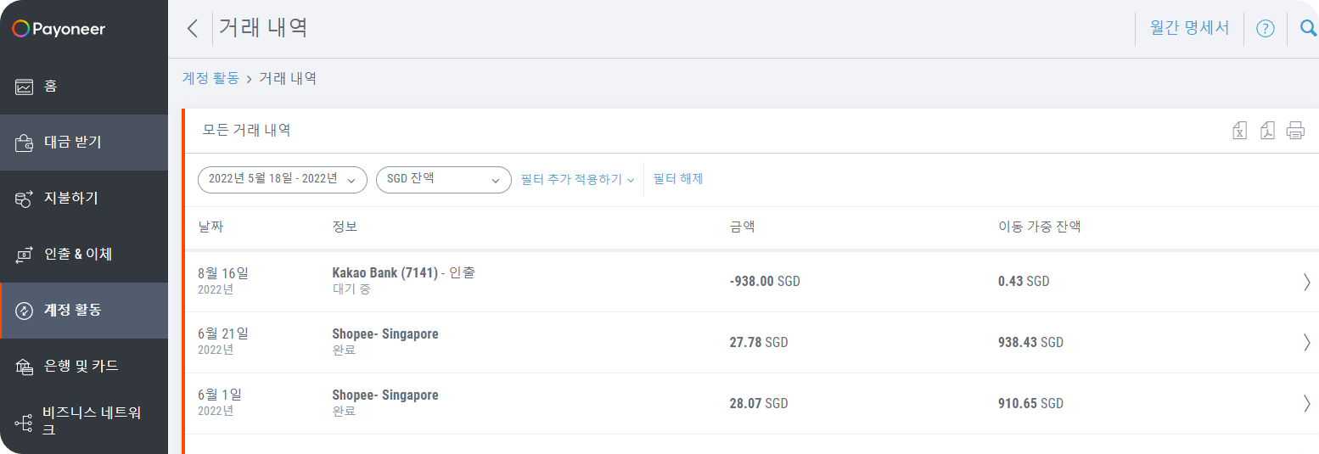Select 인출 & 이체 menu item
Screen dimensions: 1319x454
[84, 255]
